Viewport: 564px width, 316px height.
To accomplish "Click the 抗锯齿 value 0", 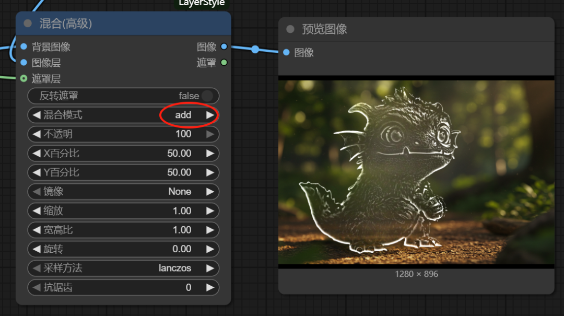I will 189,287.
